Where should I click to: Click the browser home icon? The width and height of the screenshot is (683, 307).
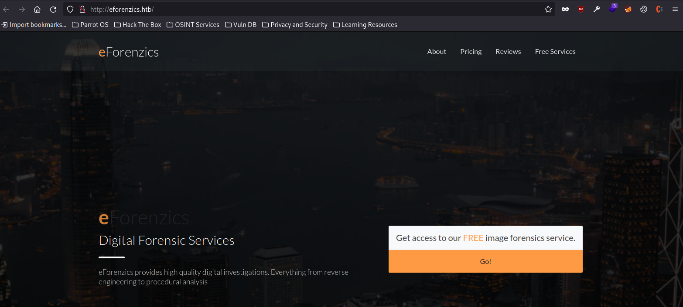pos(37,9)
